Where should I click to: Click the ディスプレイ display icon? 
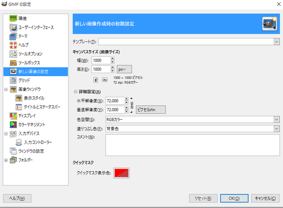tap(13, 116)
